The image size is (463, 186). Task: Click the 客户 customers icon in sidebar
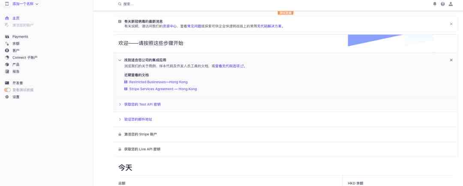tap(7, 50)
